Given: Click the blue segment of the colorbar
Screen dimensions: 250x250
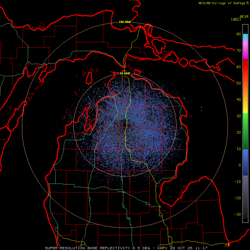Looking at the screenshot, I should click(x=245, y=162).
